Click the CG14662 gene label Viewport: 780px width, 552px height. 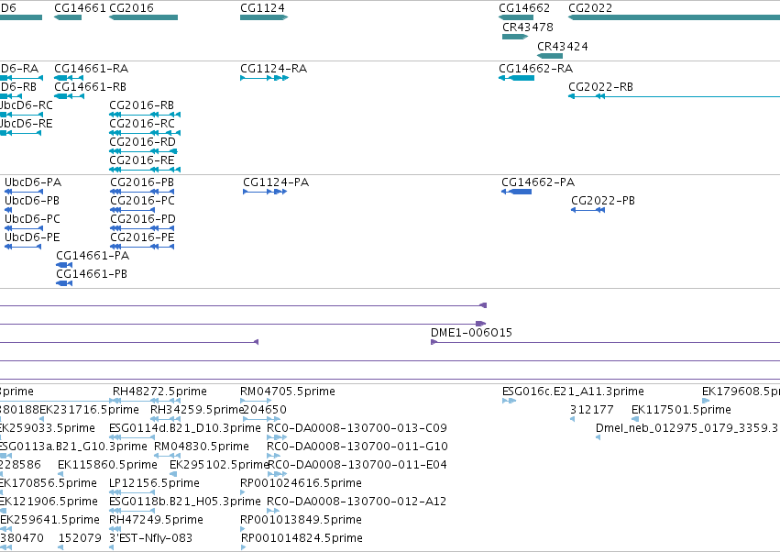(x=524, y=8)
